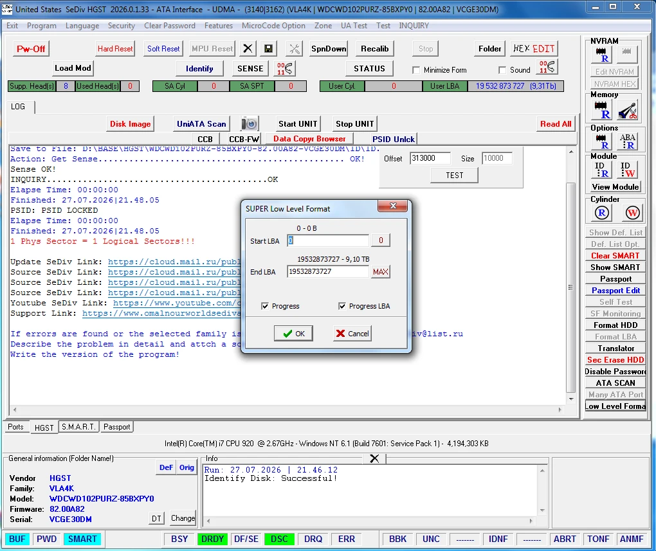
Task: Switch to the S.M.A.R.T. tab
Action: coord(78,427)
